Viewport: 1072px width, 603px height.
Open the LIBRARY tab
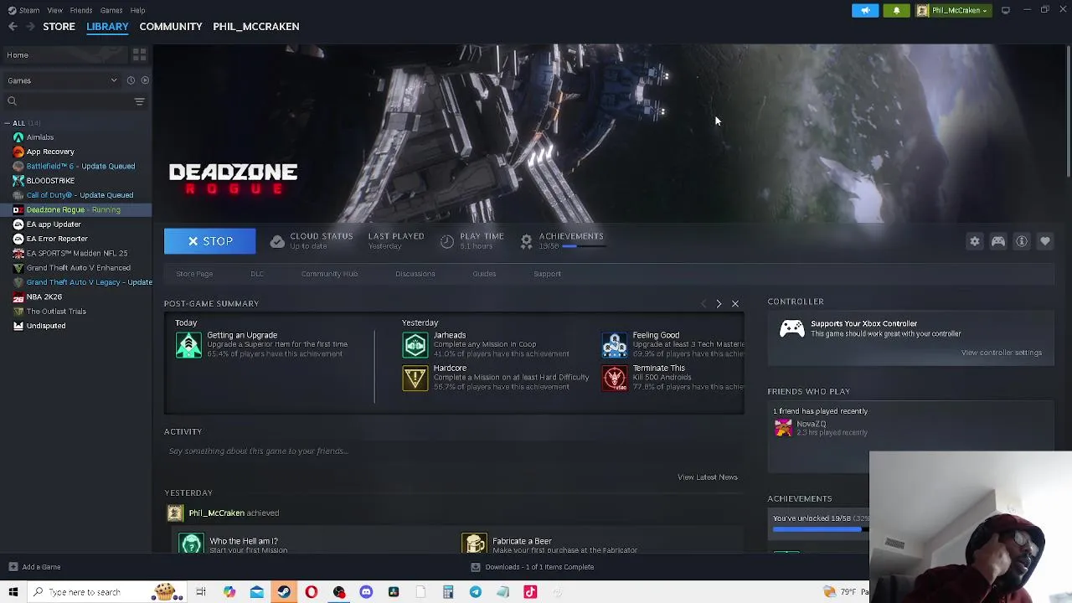coord(107,26)
